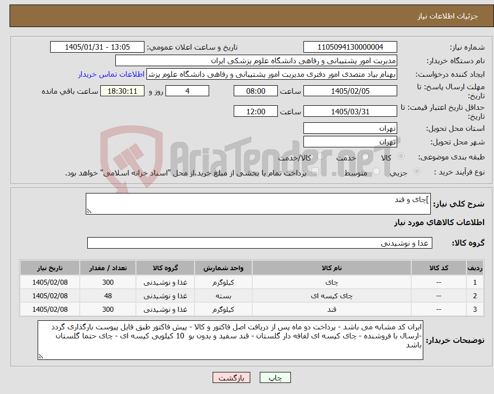
Task: Click the item name چای in row 1
Action: point(332,282)
